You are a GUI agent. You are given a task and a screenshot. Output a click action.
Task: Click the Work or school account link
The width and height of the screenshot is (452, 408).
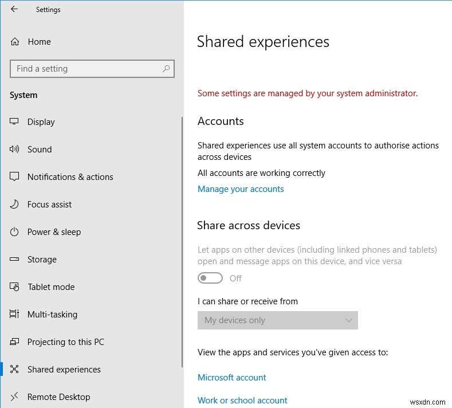pos(242,401)
